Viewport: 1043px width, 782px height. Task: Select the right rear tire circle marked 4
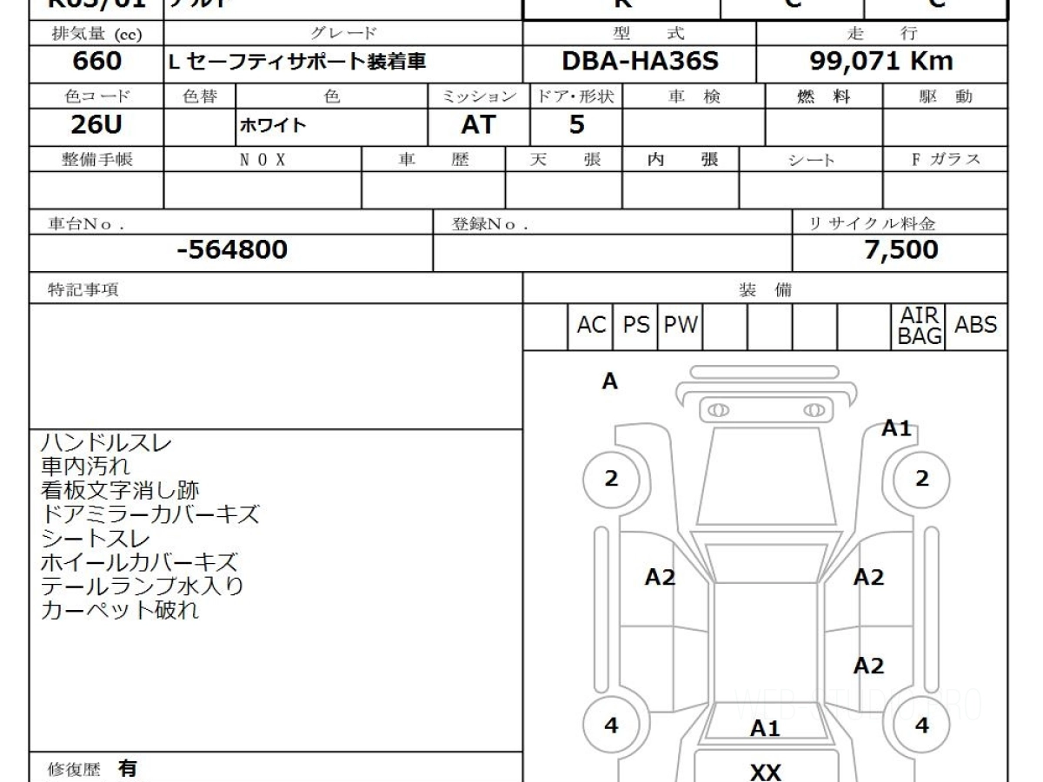[922, 726]
